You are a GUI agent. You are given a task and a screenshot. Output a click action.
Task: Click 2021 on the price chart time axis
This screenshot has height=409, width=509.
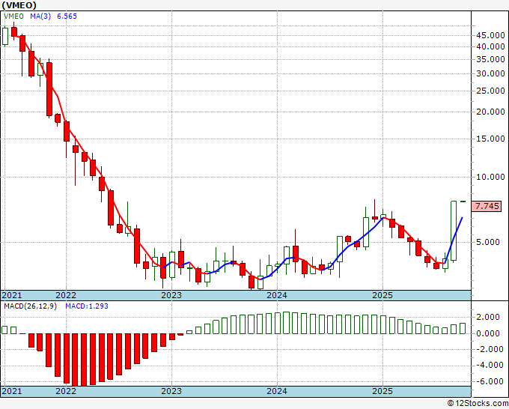(x=12, y=295)
